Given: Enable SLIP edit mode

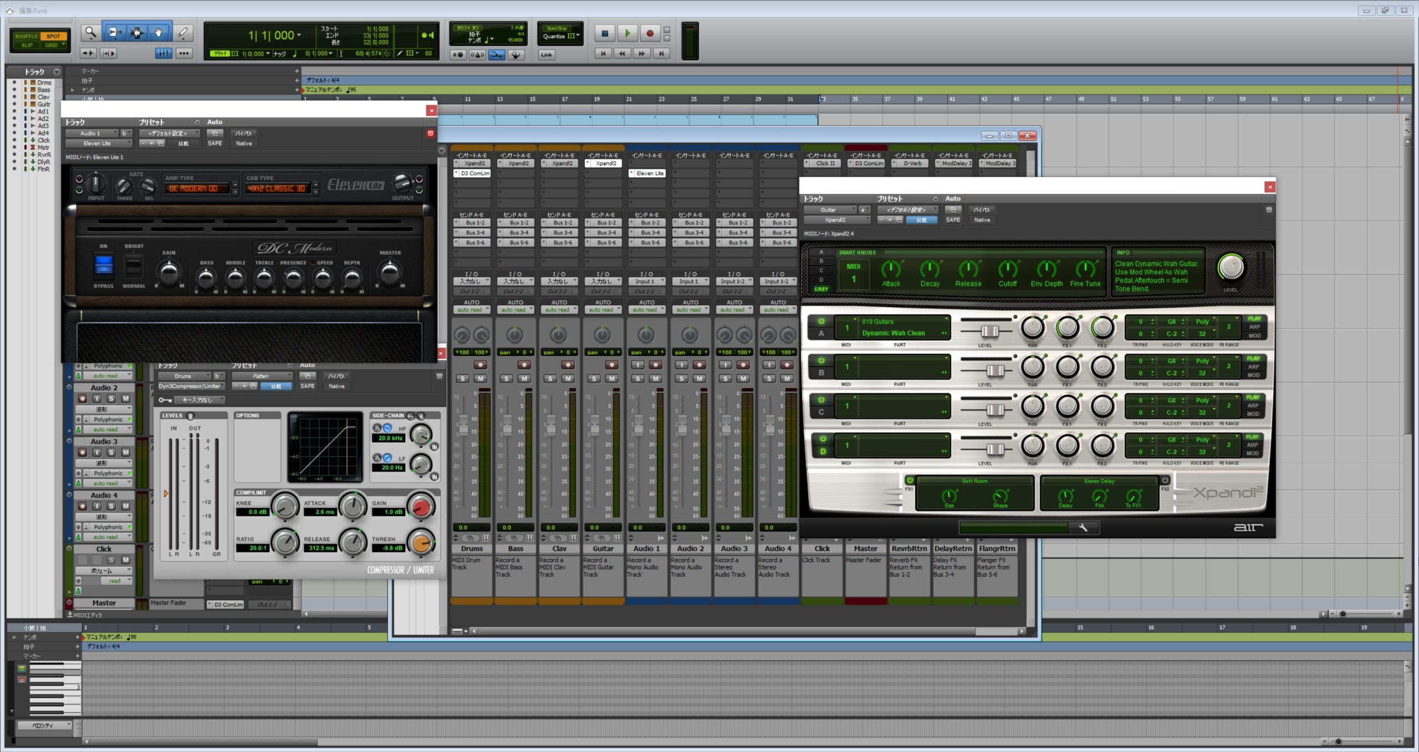Looking at the screenshot, I should [27, 45].
